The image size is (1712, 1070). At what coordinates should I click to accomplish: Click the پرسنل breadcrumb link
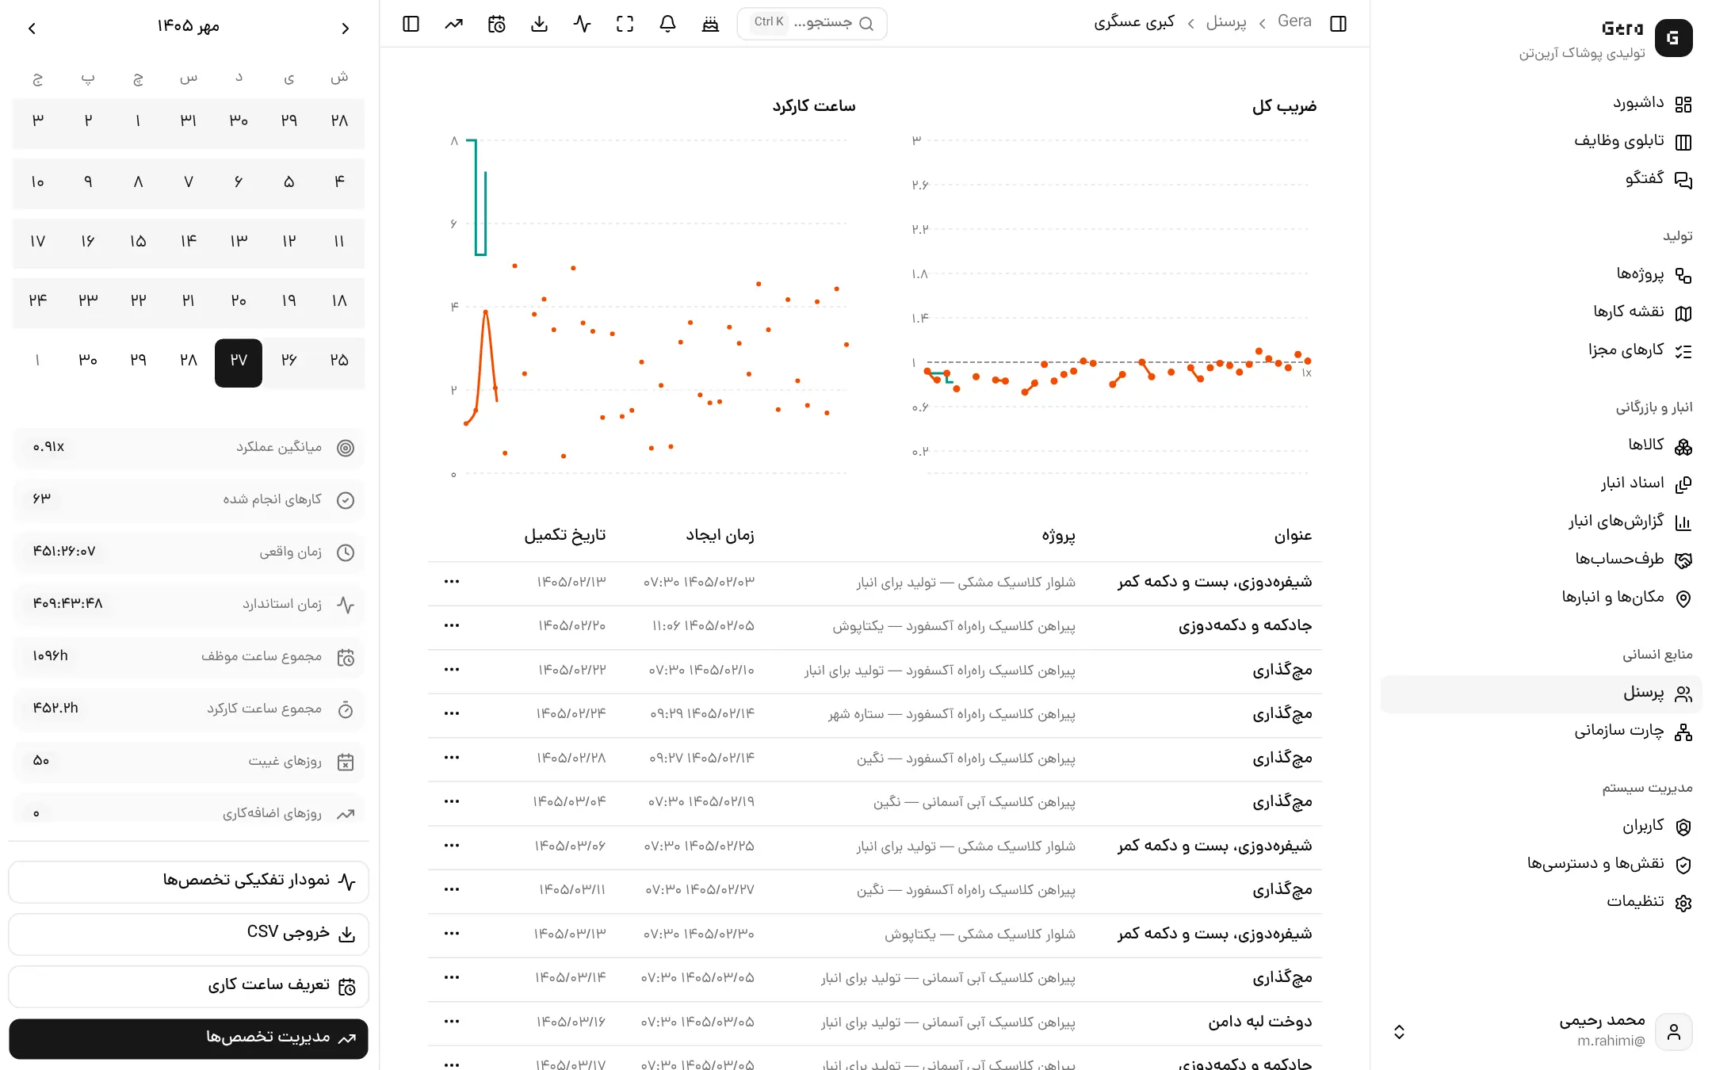pos(1225,22)
